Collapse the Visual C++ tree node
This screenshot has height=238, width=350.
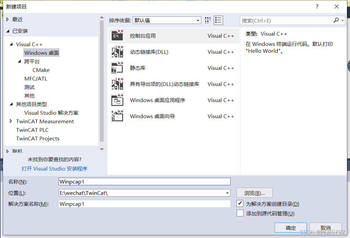pyautogui.click(x=11, y=44)
